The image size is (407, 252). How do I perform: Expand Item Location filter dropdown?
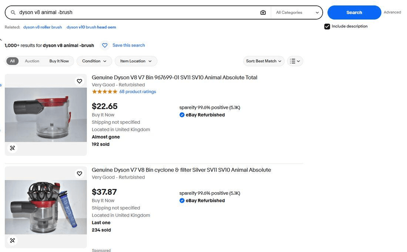pos(136,61)
